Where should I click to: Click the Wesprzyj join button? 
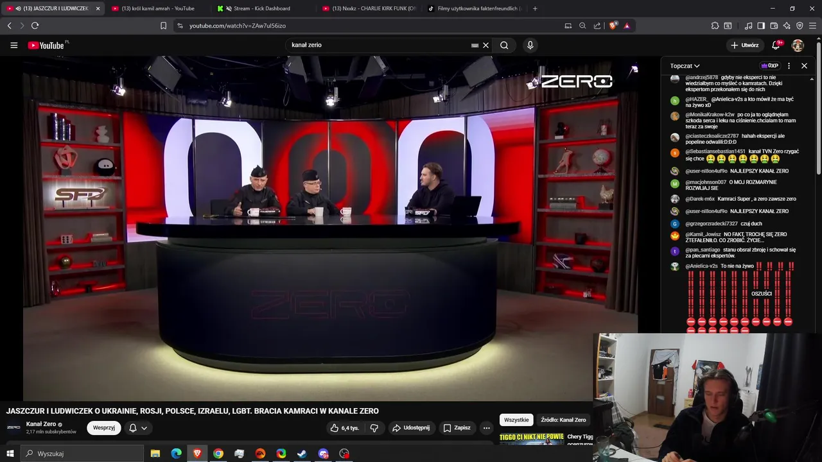click(x=104, y=427)
